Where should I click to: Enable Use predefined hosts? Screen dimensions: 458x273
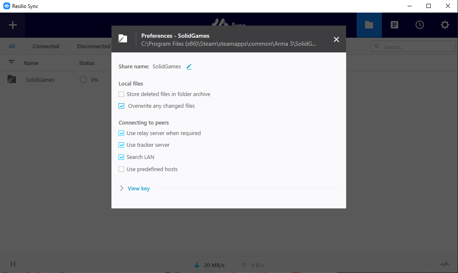(x=121, y=169)
